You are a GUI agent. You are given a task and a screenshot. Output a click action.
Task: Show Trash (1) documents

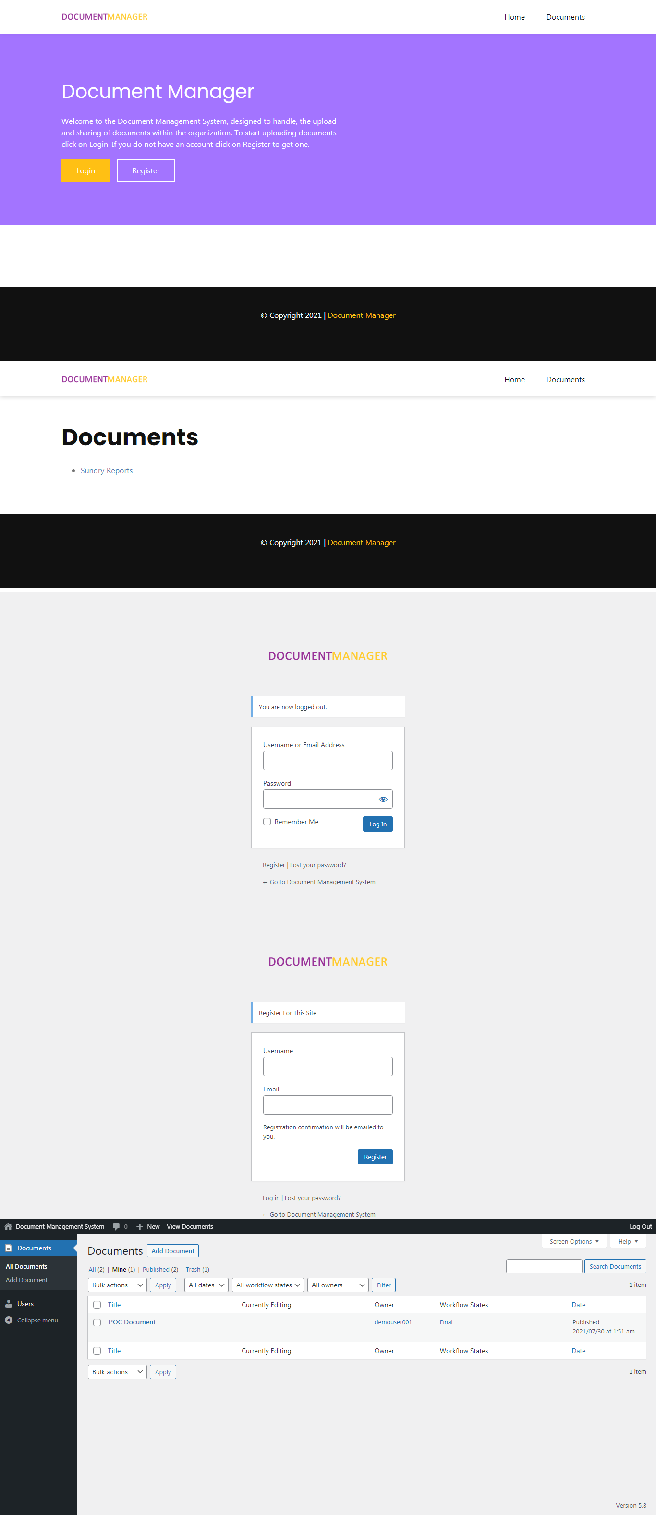[197, 1269]
